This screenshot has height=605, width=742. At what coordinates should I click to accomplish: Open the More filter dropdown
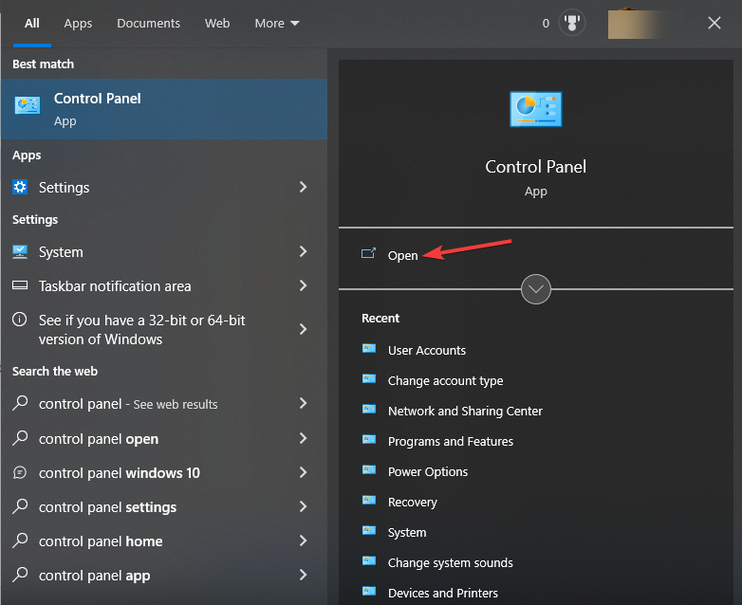tap(277, 23)
